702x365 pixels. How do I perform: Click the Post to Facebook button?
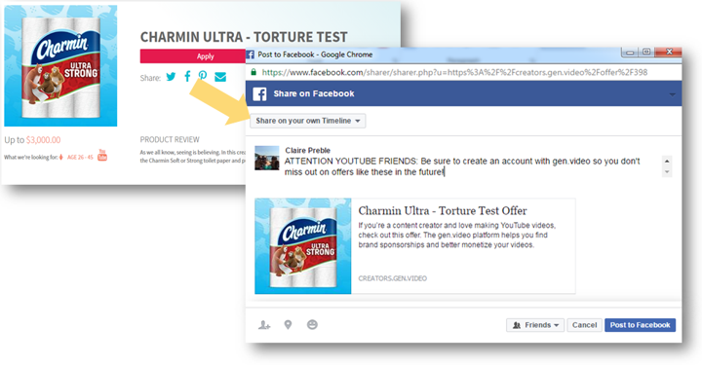[640, 325]
